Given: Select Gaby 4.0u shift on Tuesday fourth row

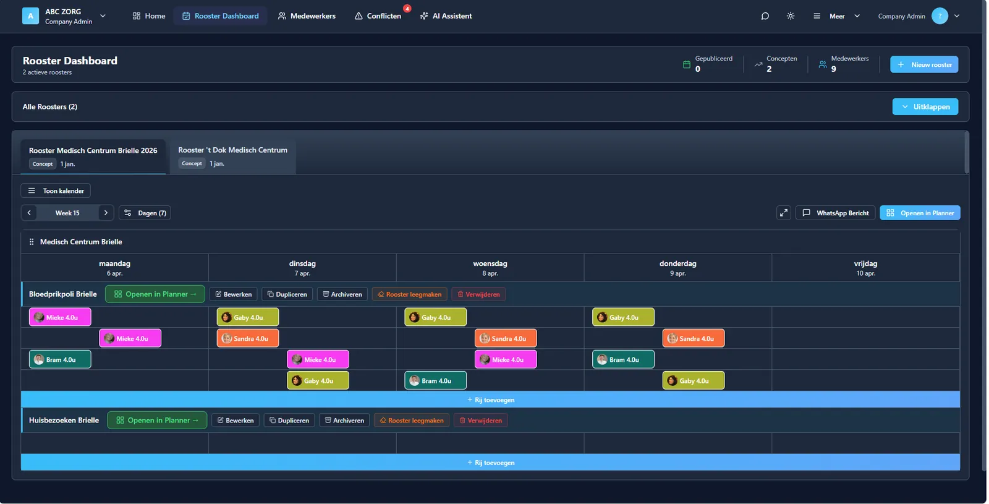Looking at the screenshot, I should pos(318,380).
